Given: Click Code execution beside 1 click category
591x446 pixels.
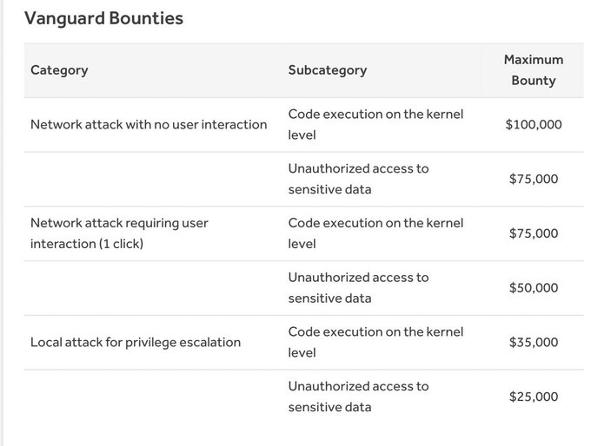Looking at the screenshot, I should (375, 233).
